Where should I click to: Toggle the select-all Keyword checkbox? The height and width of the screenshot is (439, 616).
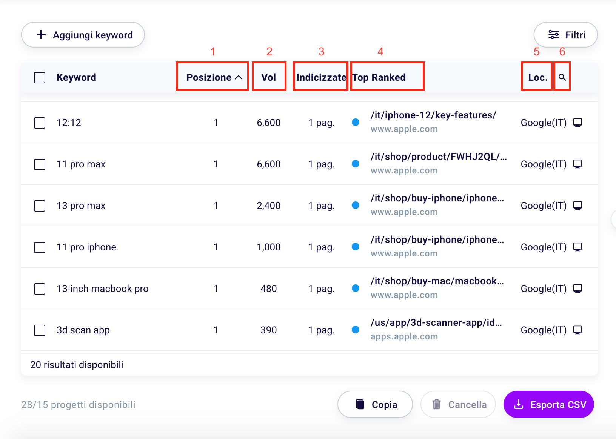coord(40,78)
